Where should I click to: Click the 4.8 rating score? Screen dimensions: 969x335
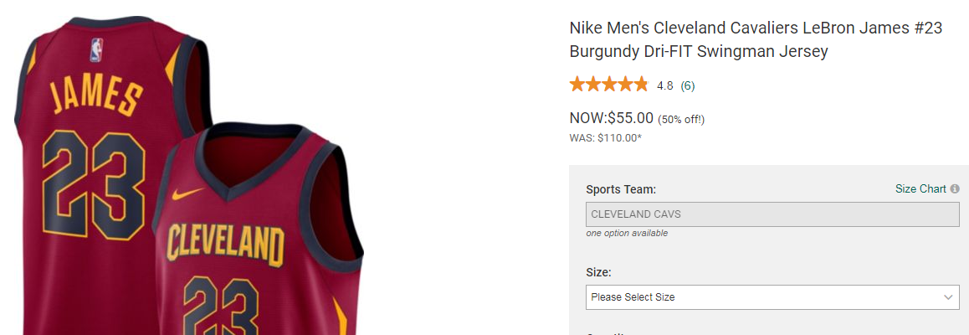665,85
